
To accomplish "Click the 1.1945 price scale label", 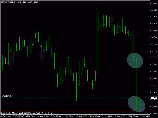I will (154, 10).
